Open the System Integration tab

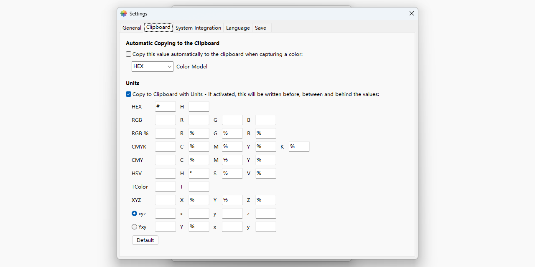point(198,28)
